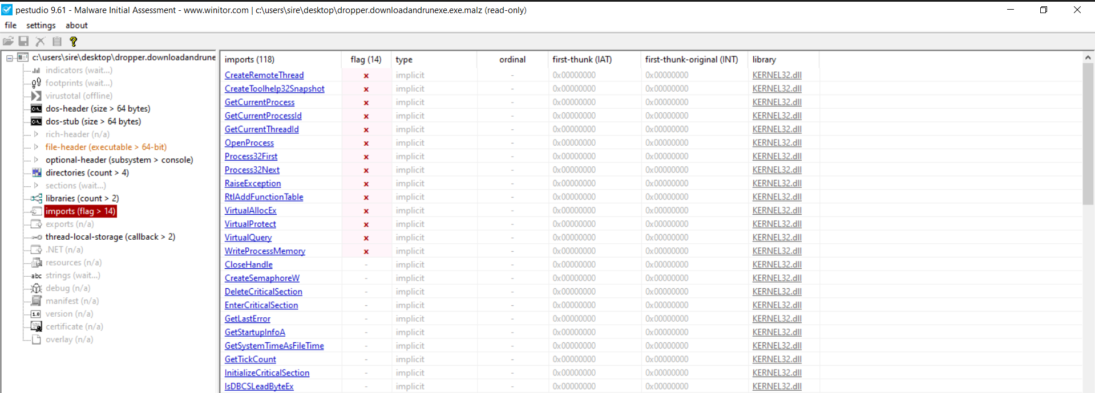Click the file root node icon in tree
The height and width of the screenshot is (393, 1095).
(x=23, y=58)
